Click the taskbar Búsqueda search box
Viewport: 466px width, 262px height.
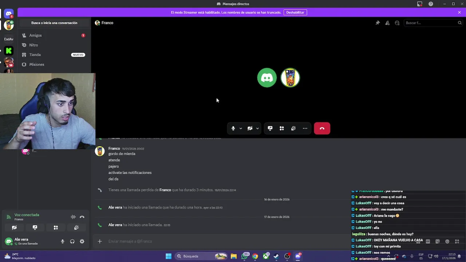pos(201,256)
